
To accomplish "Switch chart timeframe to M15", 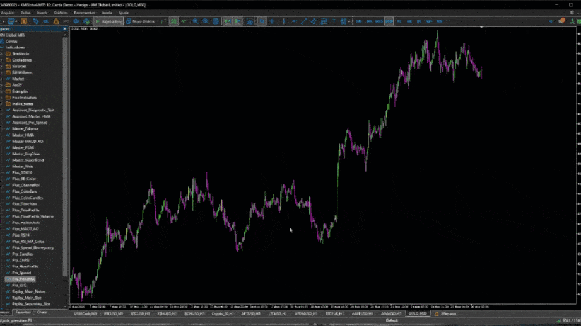I will pos(379,21).
